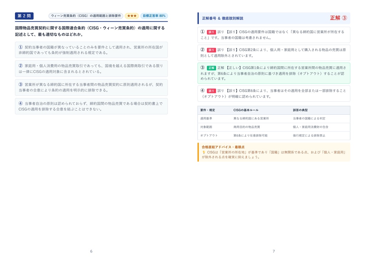Click the 要件・規定 table column header
The width and height of the screenshot is (365, 259).
[x=208, y=110]
